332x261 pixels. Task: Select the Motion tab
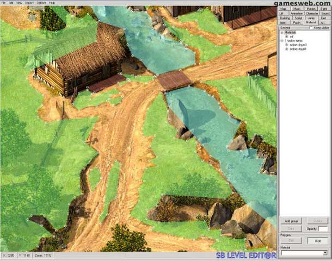311,9
